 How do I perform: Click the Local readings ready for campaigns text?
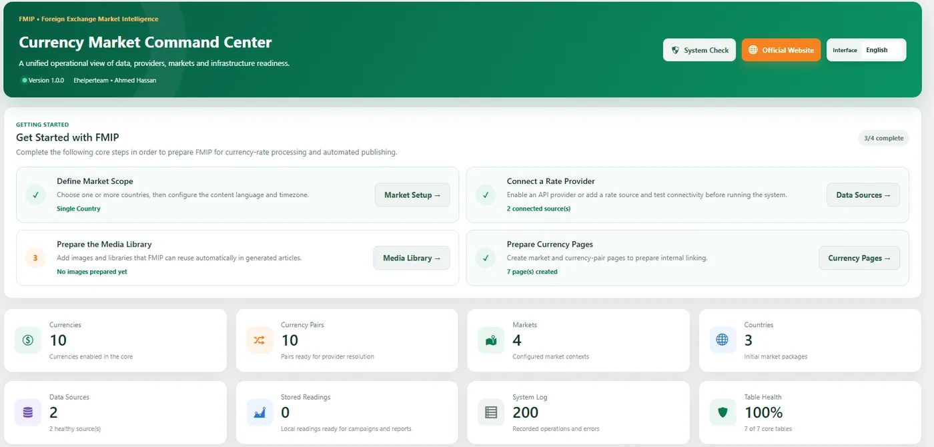point(346,429)
